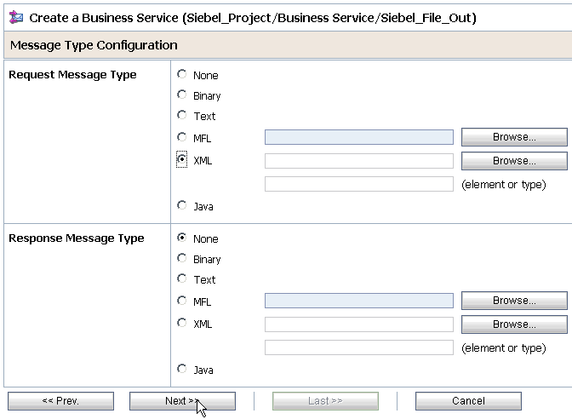Cancel the business service creation

468,401
